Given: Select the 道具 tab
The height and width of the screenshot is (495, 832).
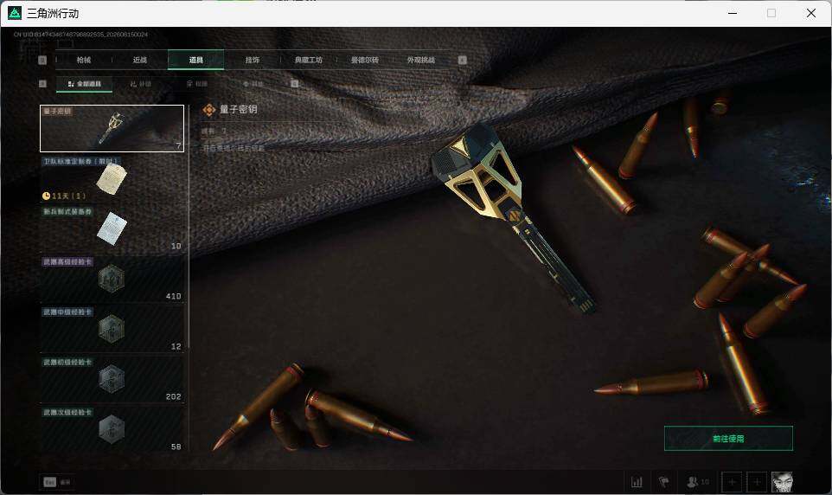Looking at the screenshot, I should click(195, 60).
